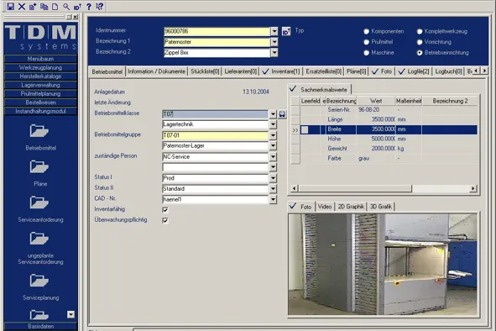Switch to the Lieferanten[0] tab
Image resolution: width=496 pixels, height=331 pixels.
[x=241, y=71]
